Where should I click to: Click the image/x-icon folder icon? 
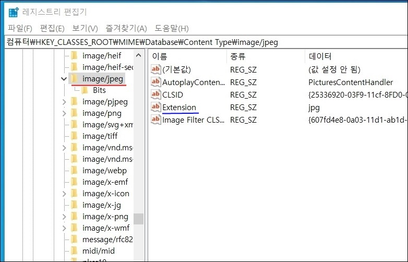[x=75, y=194]
